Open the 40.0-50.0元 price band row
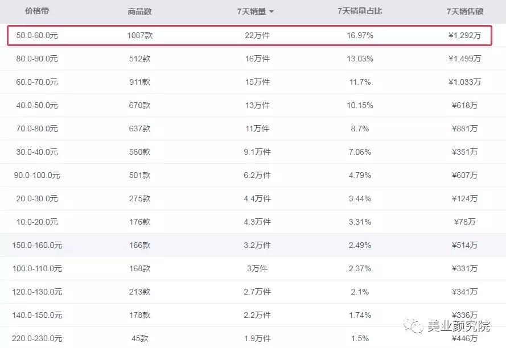This screenshot has height=348, width=506. [x=37, y=105]
